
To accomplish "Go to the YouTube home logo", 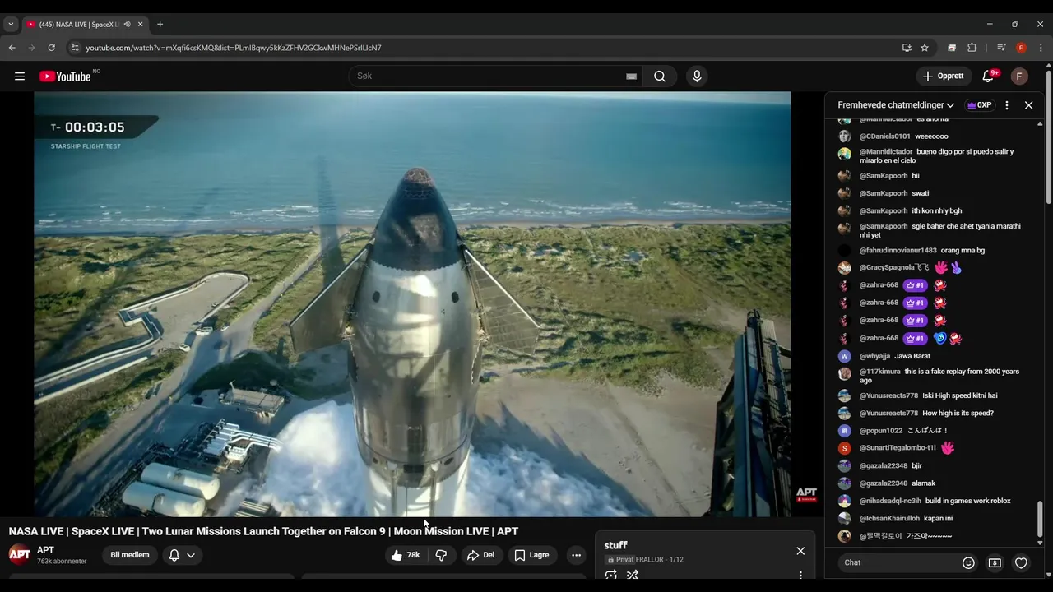I will (65, 76).
